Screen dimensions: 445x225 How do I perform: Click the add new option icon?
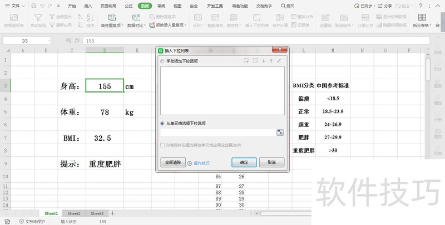pyautogui.click(x=246, y=61)
